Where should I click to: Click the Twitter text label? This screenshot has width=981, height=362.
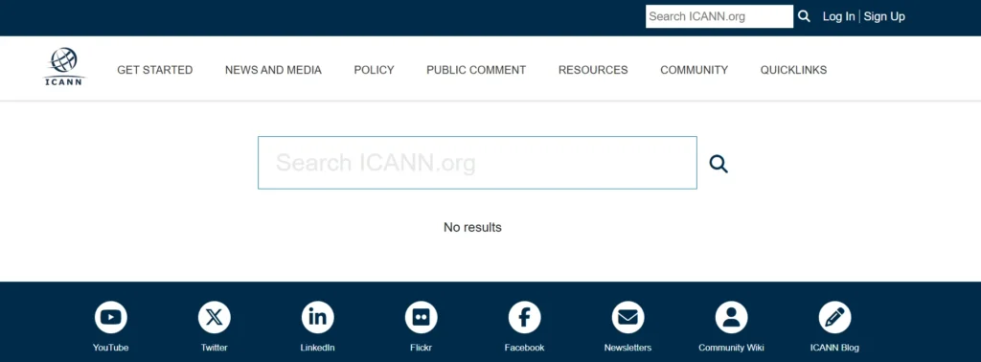pos(214,348)
